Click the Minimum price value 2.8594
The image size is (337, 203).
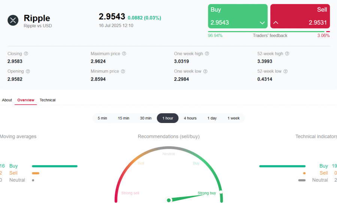point(98,79)
